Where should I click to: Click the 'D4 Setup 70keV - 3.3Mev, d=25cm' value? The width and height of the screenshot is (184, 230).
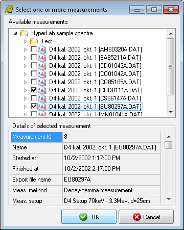click(111, 200)
